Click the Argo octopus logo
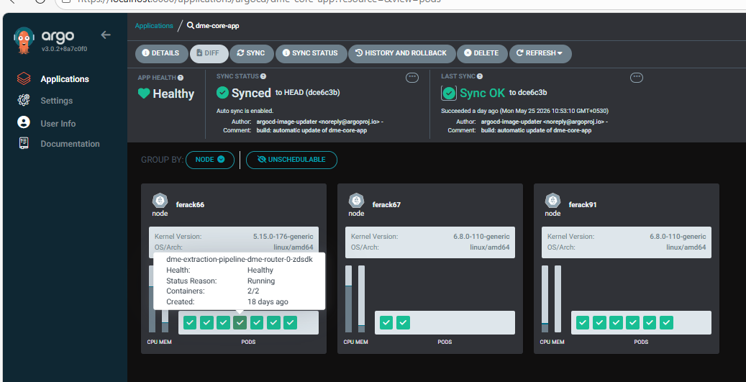 click(24, 40)
